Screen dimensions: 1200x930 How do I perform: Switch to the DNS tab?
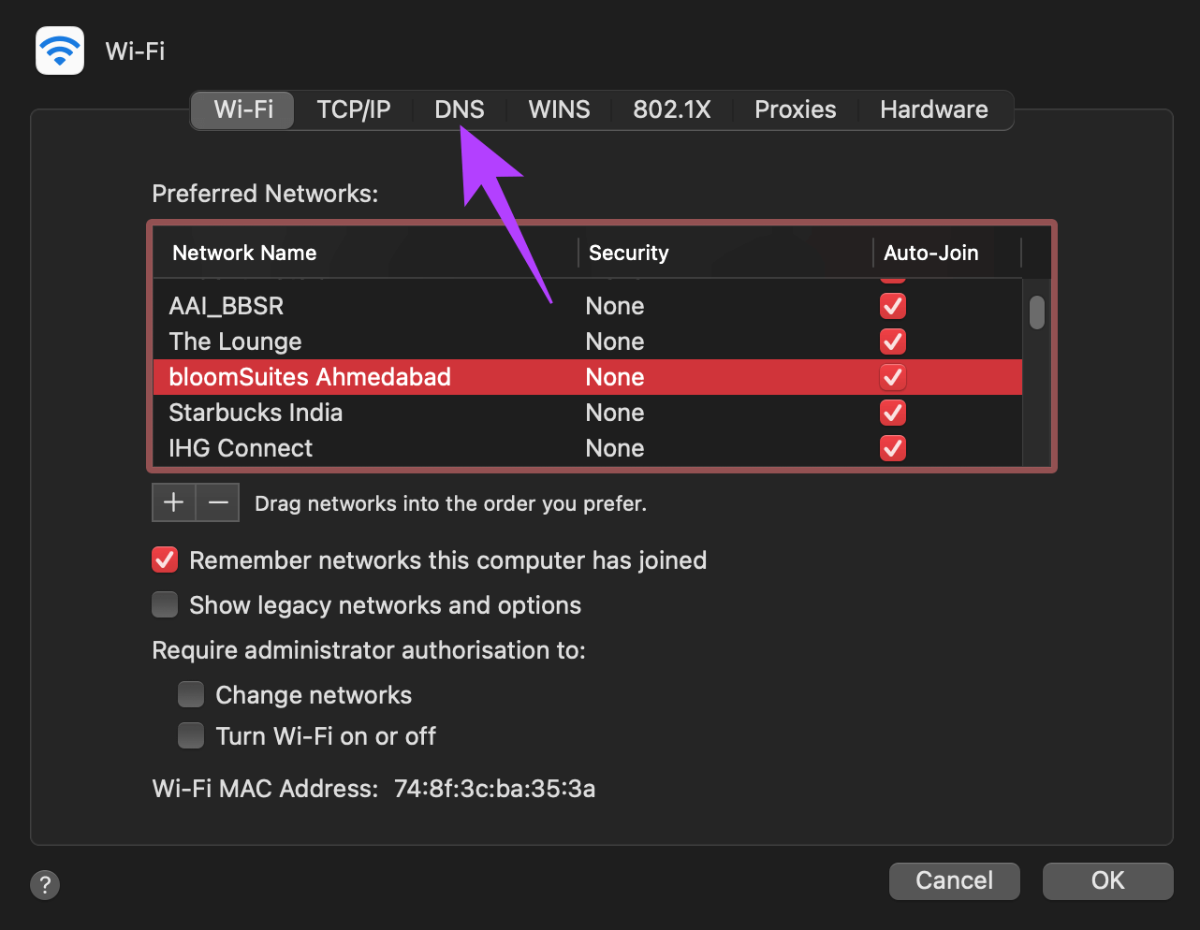coord(460,109)
